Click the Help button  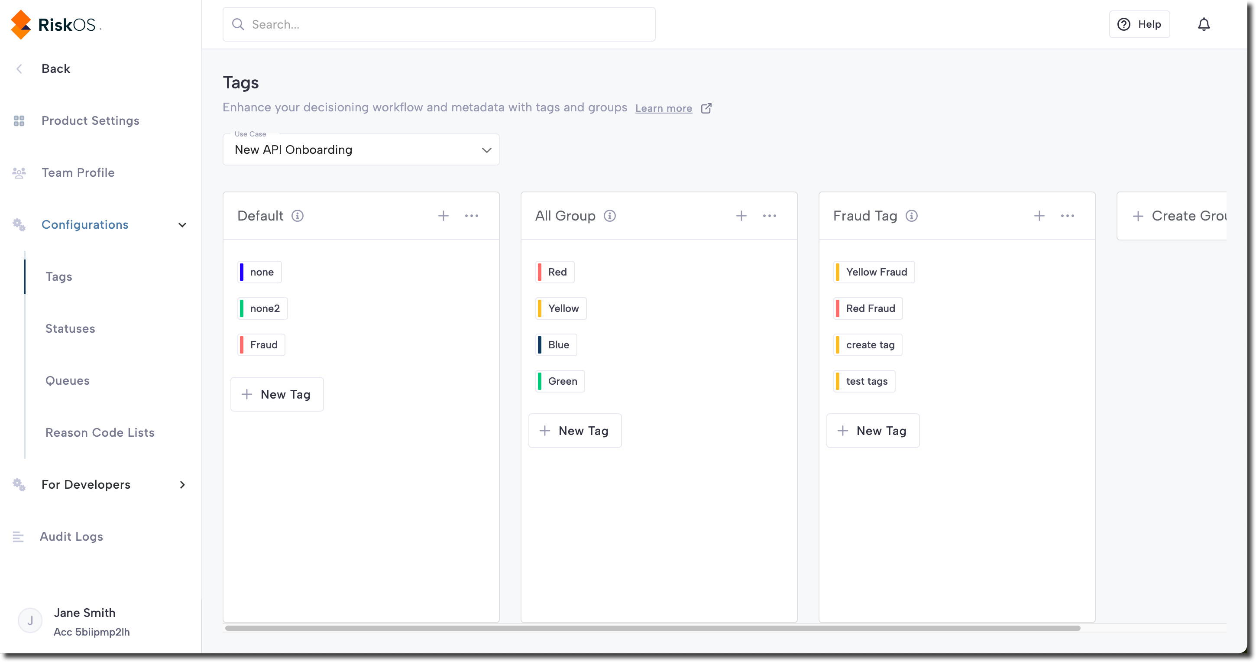tap(1139, 24)
